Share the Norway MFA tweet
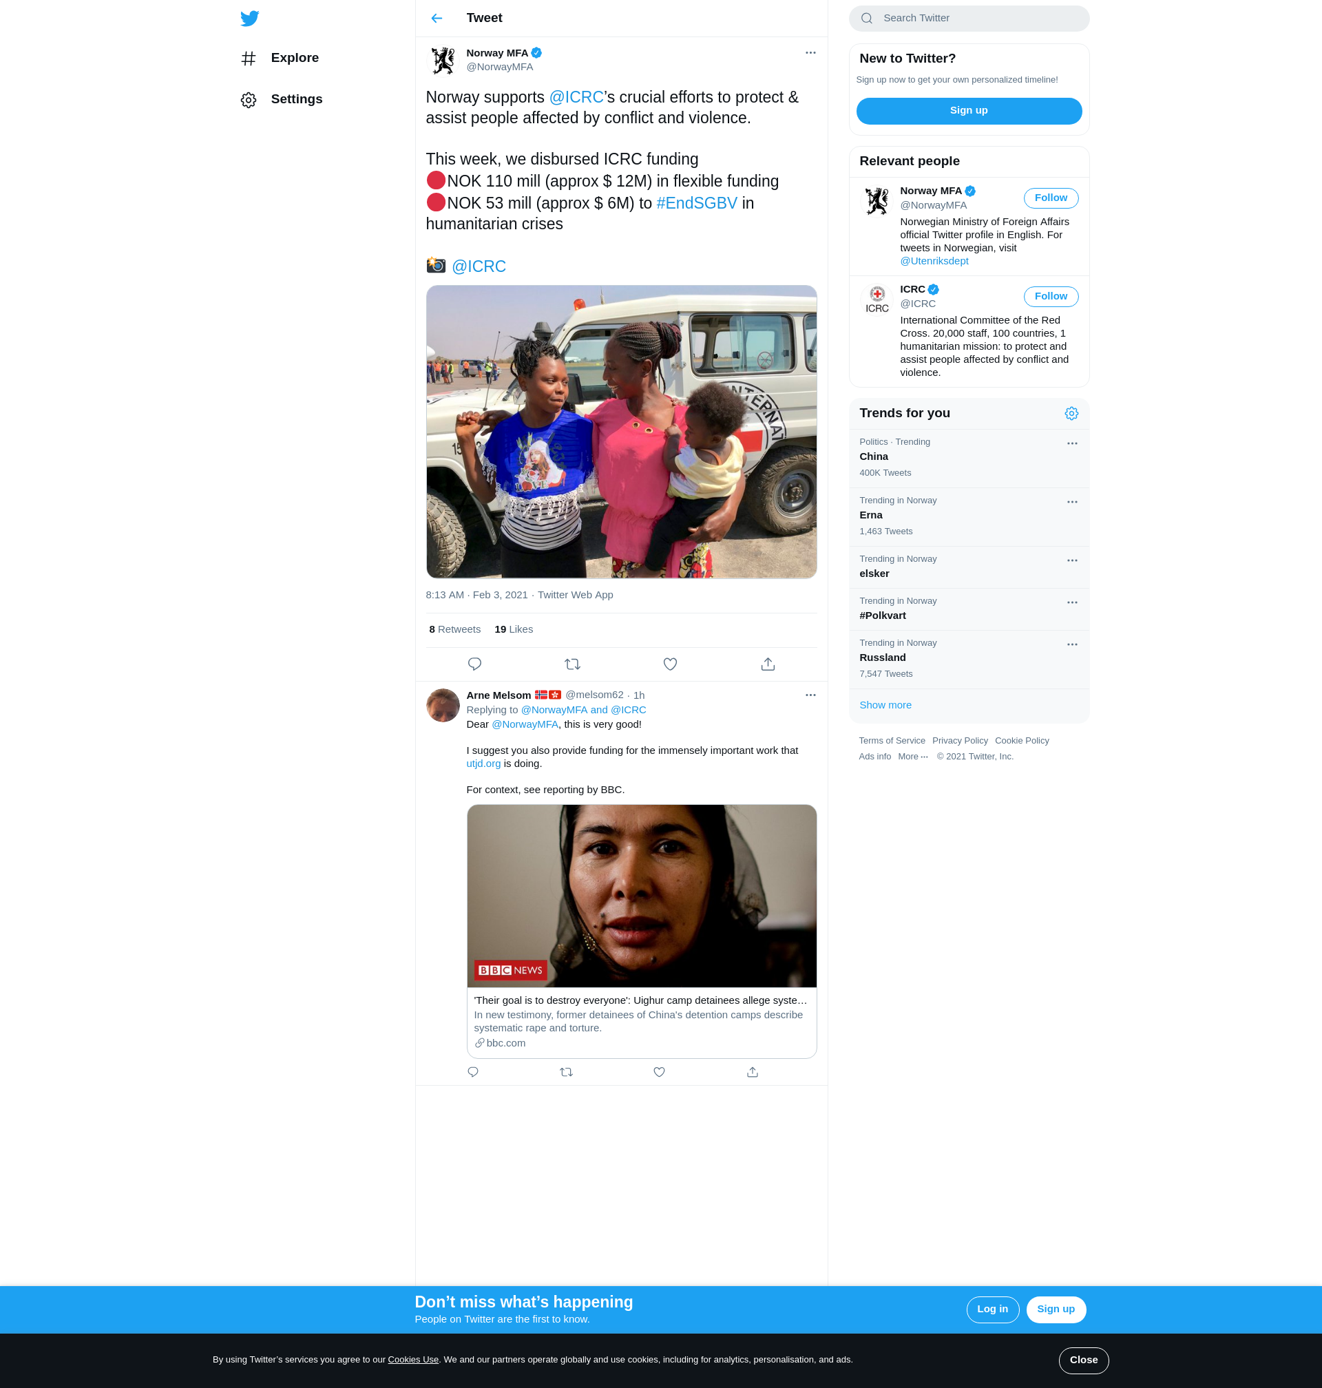 point(768,664)
